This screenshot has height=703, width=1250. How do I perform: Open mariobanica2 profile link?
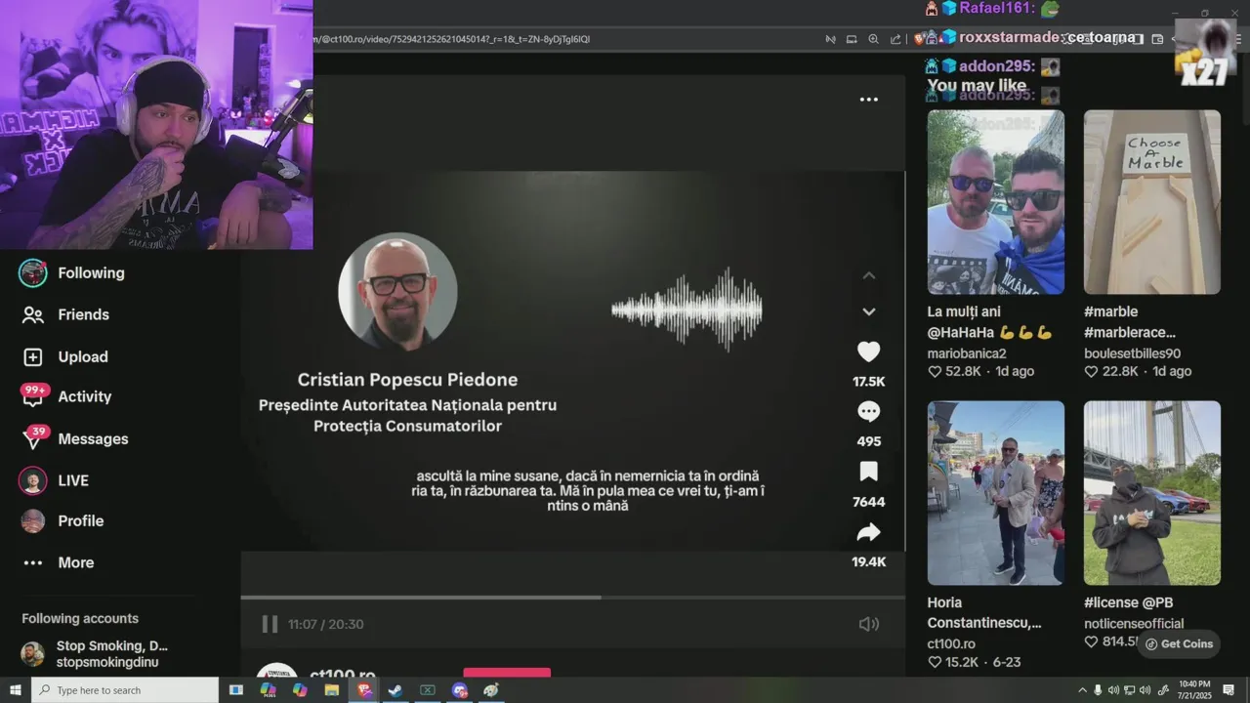coord(966,353)
